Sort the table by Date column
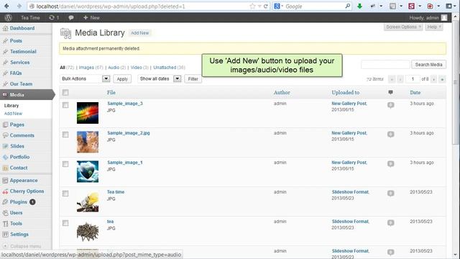The height and width of the screenshot is (259, 460). [415, 93]
